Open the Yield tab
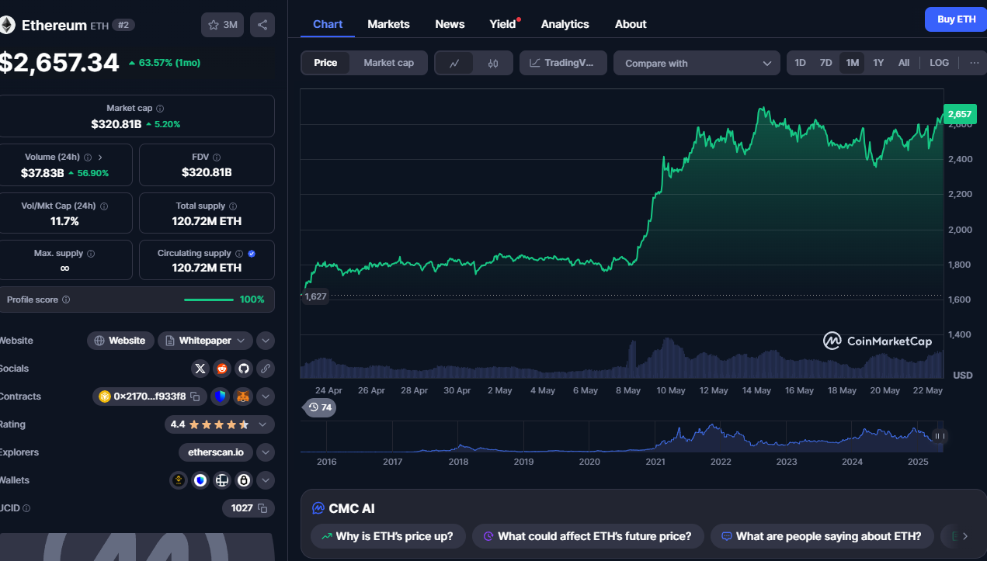The height and width of the screenshot is (561, 987). [503, 24]
